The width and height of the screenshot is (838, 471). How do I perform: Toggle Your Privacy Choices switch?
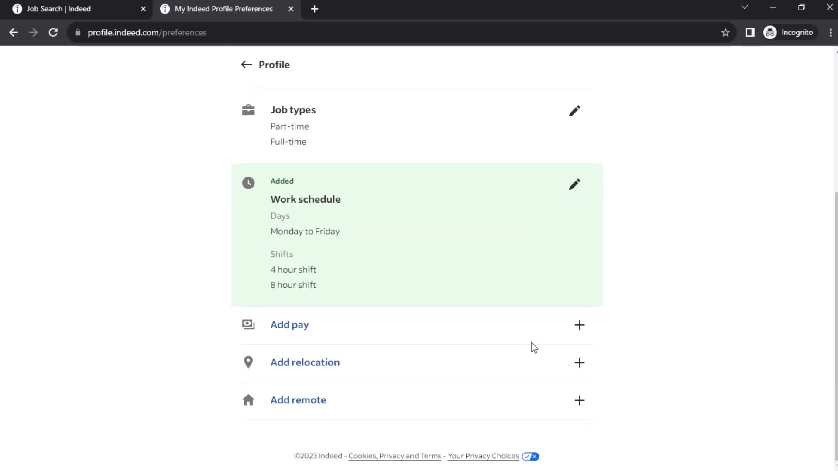(x=529, y=456)
